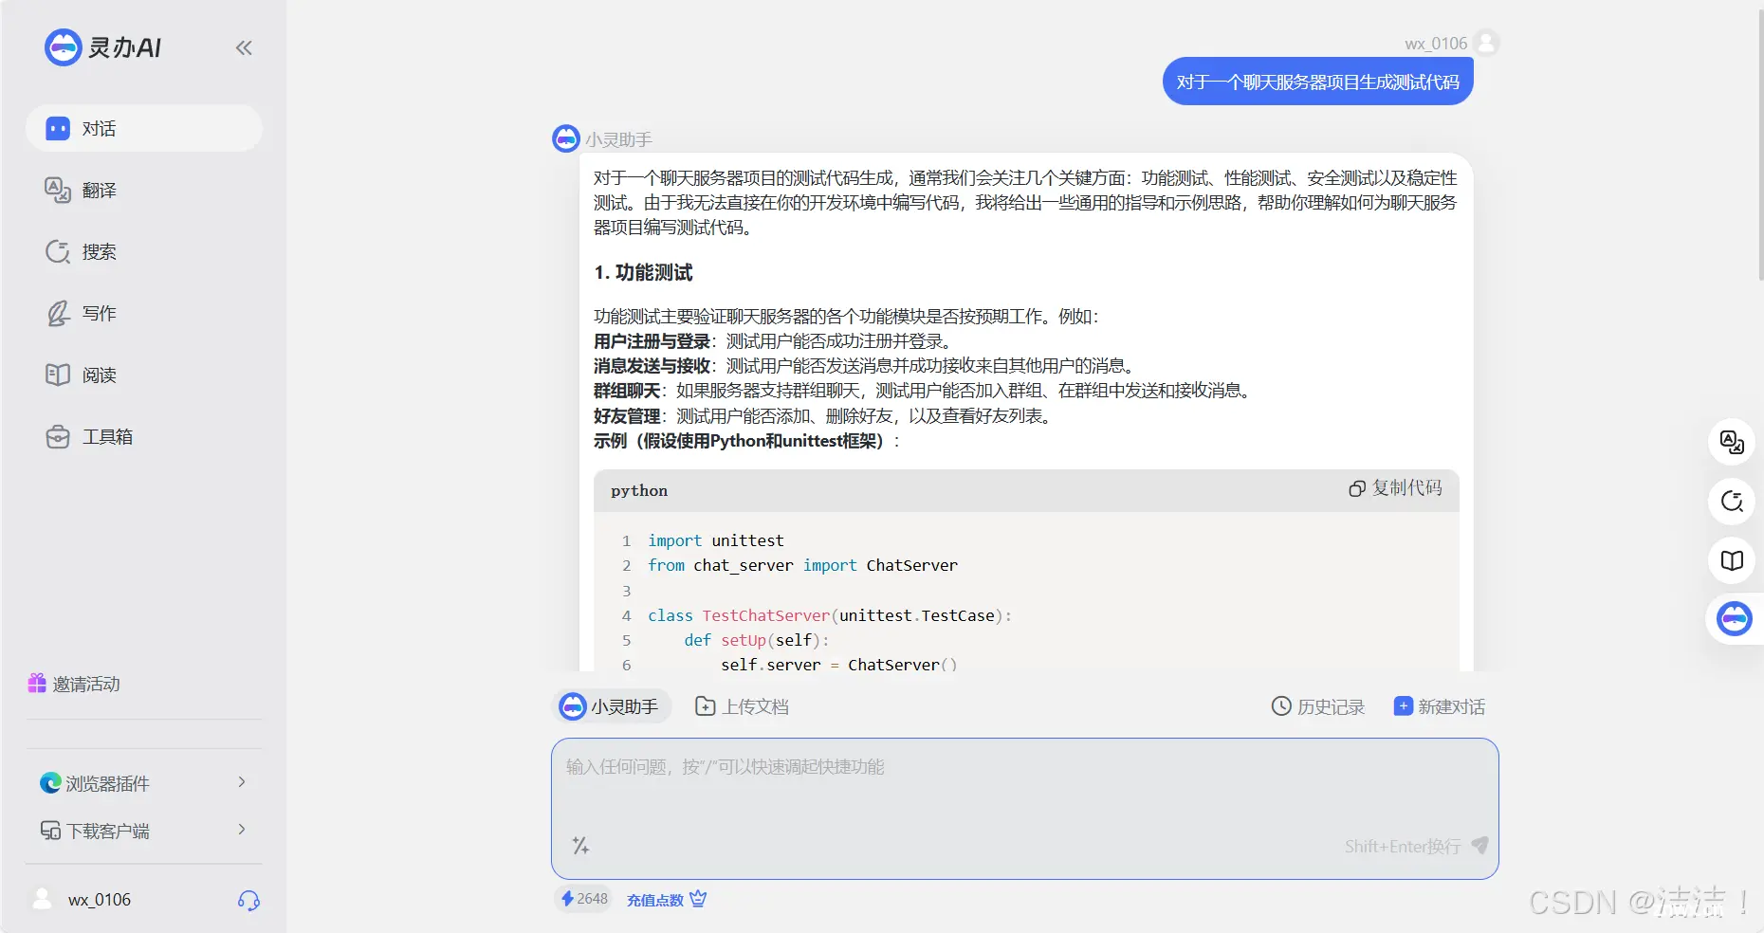Image resolution: width=1764 pixels, height=933 pixels.
Task: Click the 搜索 search icon in sidebar
Action: point(58,251)
